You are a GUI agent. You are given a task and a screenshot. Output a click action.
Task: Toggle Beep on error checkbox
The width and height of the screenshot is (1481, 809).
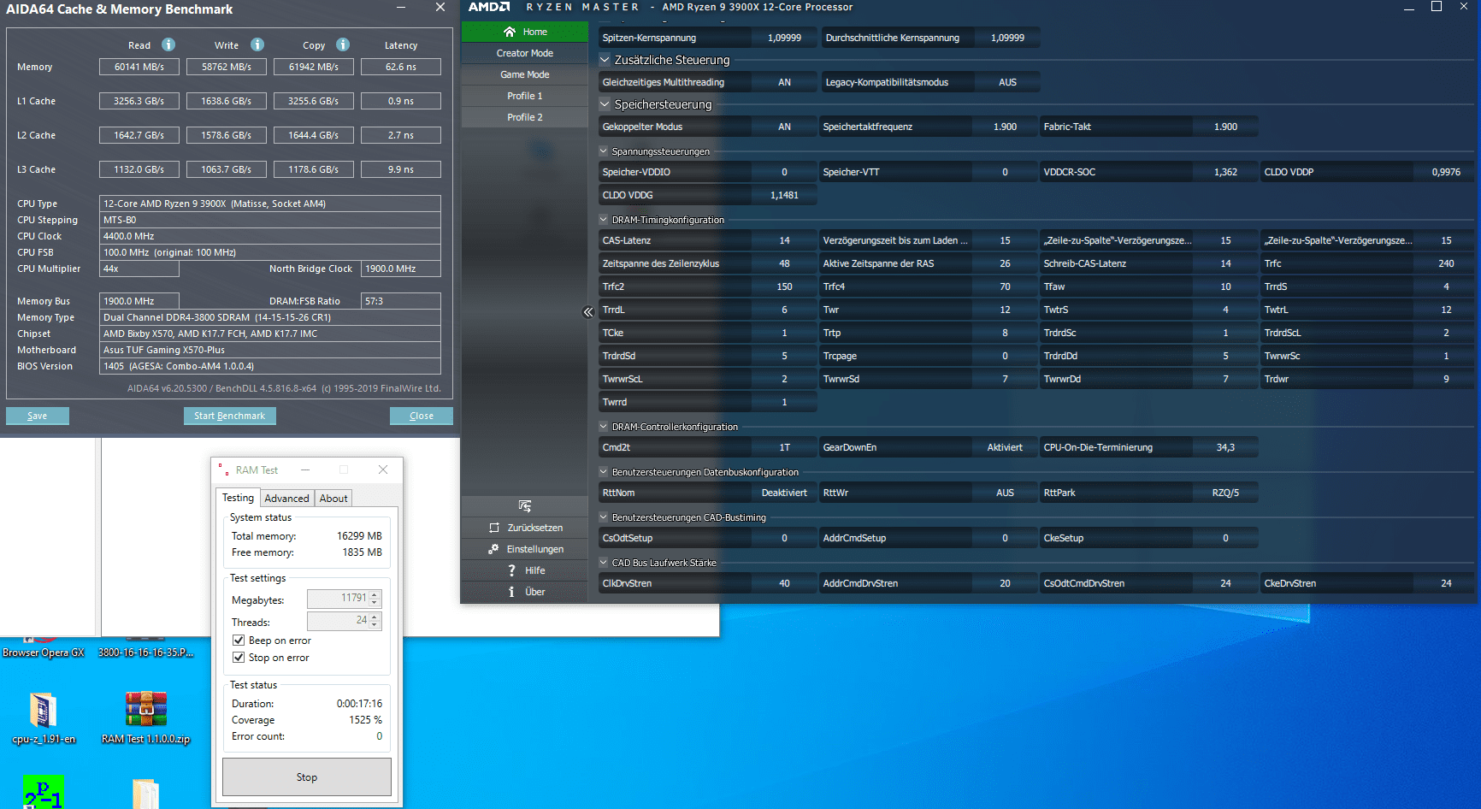coord(239,640)
